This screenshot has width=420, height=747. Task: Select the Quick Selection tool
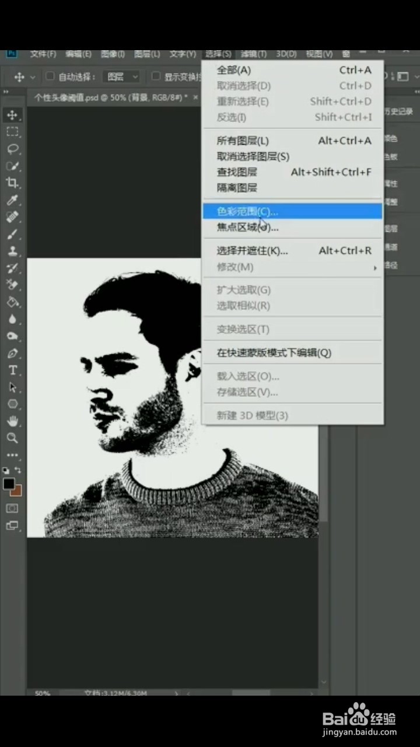pyautogui.click(x=12, y=166)
